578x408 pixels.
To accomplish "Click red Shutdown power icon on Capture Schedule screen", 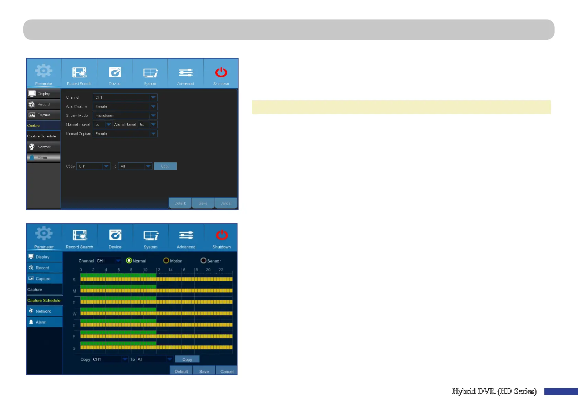I will tap(222, 235).
